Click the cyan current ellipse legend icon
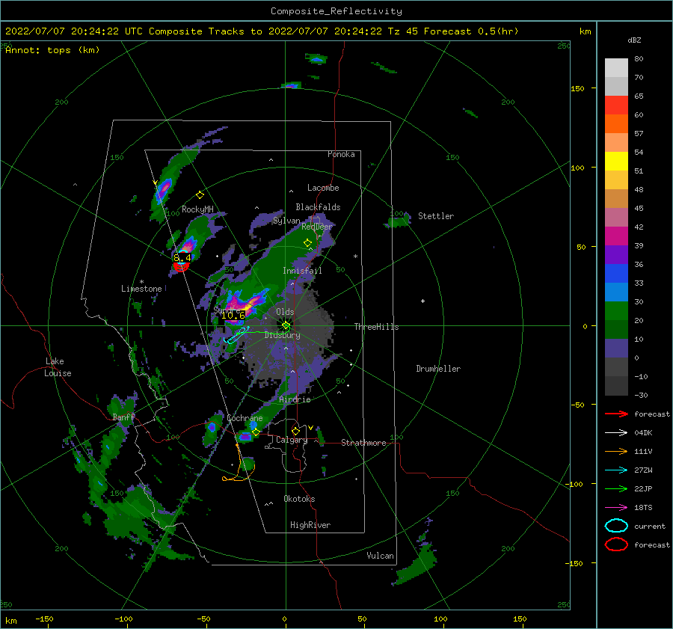The width and height of the screenshot is (673, 629). pos(616,526)
